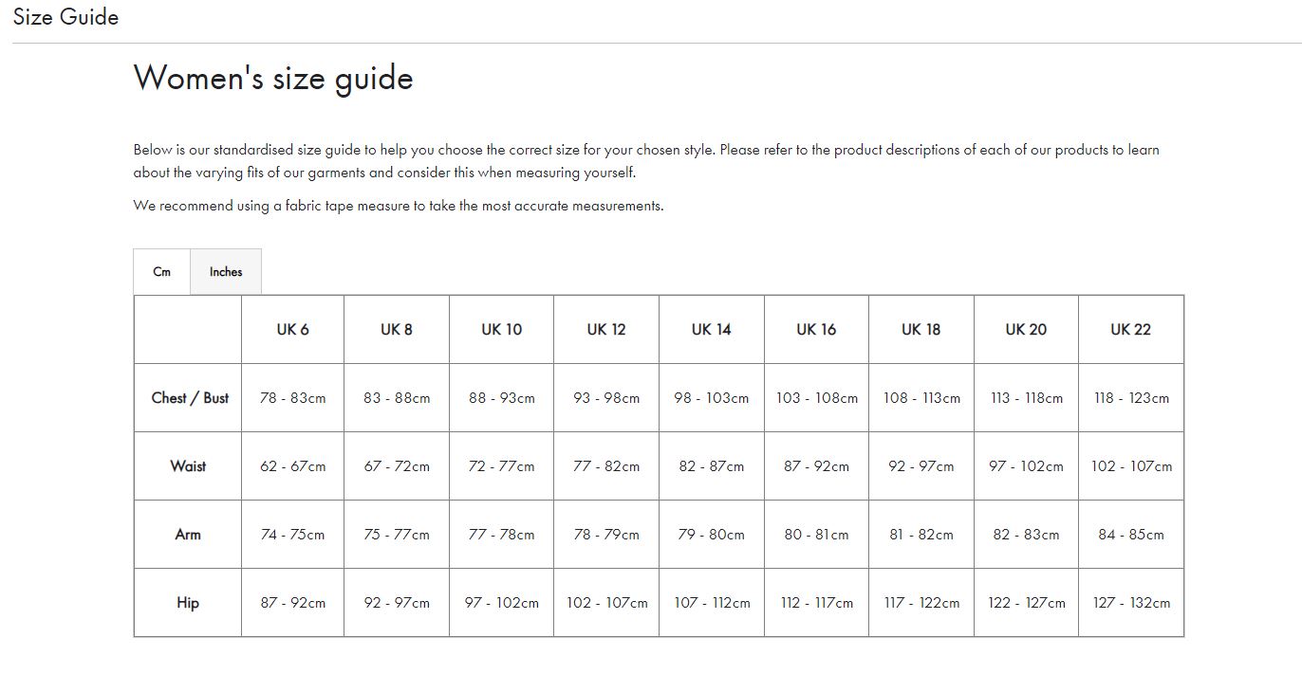Switch to the Inches tab

click(x=225, y=271)
